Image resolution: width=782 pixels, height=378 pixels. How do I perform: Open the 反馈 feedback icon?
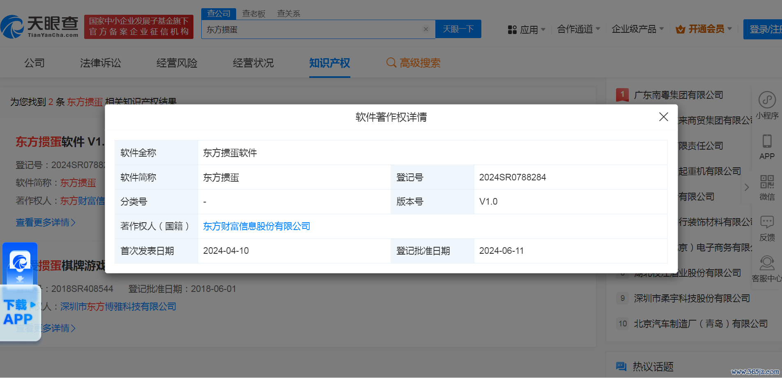(x=767, y=223)
